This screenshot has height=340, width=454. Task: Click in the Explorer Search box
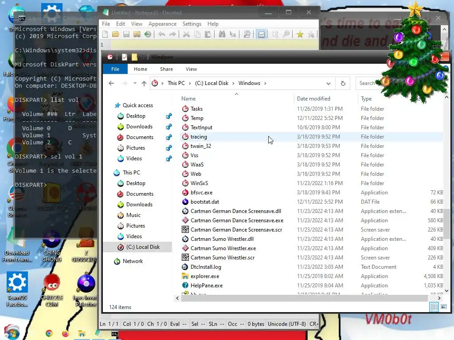367,83
